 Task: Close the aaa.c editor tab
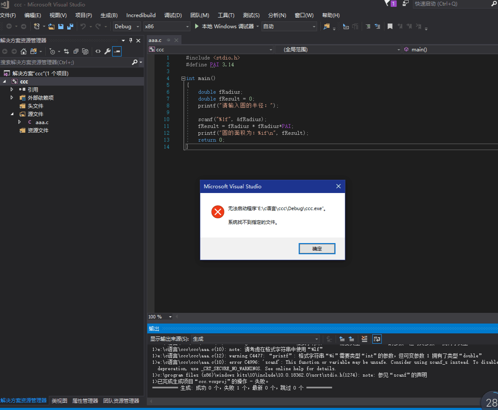click(x=176, y=40)
